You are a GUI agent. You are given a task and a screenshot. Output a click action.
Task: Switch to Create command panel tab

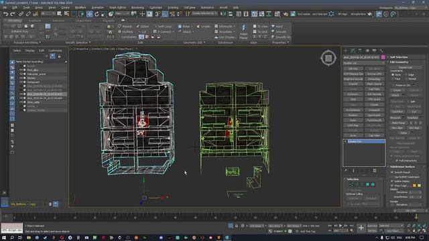tap(346, 51)
